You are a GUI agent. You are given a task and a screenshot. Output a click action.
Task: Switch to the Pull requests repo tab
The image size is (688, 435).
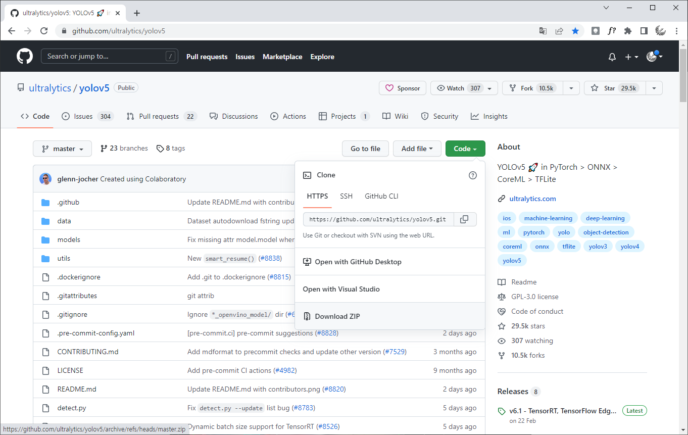161,116
